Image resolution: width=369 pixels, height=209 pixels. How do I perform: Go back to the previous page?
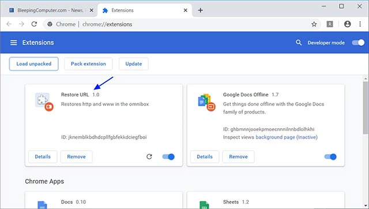[9, 24]
